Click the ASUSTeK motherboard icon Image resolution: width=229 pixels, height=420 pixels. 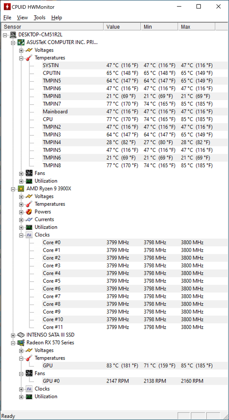pos(21,42)
